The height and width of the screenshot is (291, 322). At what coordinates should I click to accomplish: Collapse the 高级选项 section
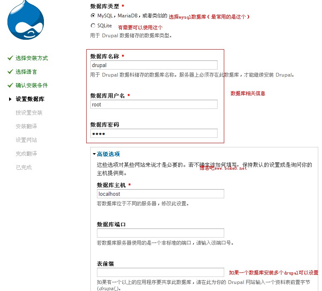click(x=108, y=154)
